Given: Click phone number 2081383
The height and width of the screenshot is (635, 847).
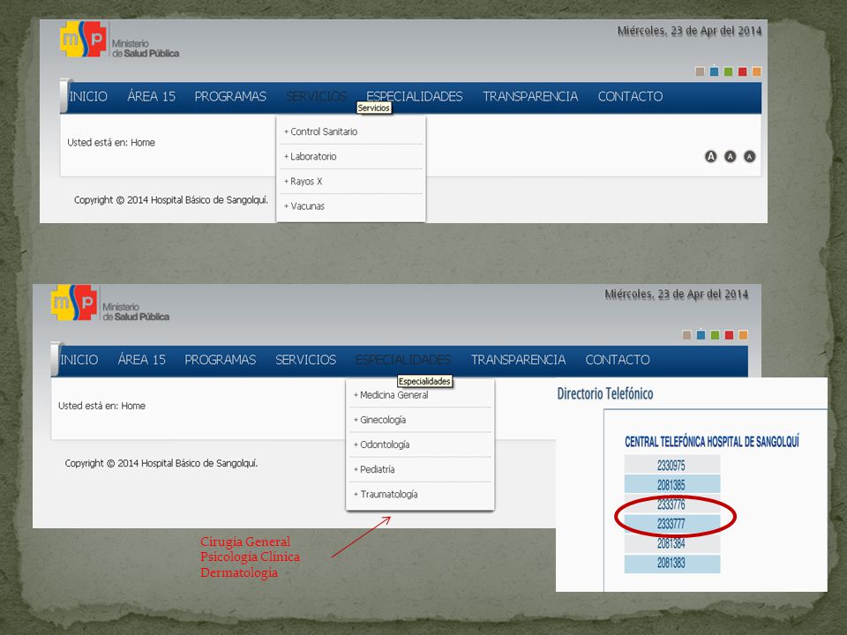Looking at the screenshot, I should [672, 564].
